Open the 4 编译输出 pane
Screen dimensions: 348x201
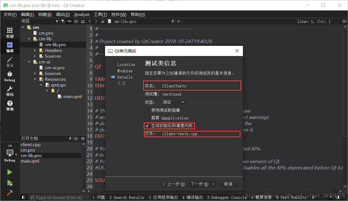[192, 197]
